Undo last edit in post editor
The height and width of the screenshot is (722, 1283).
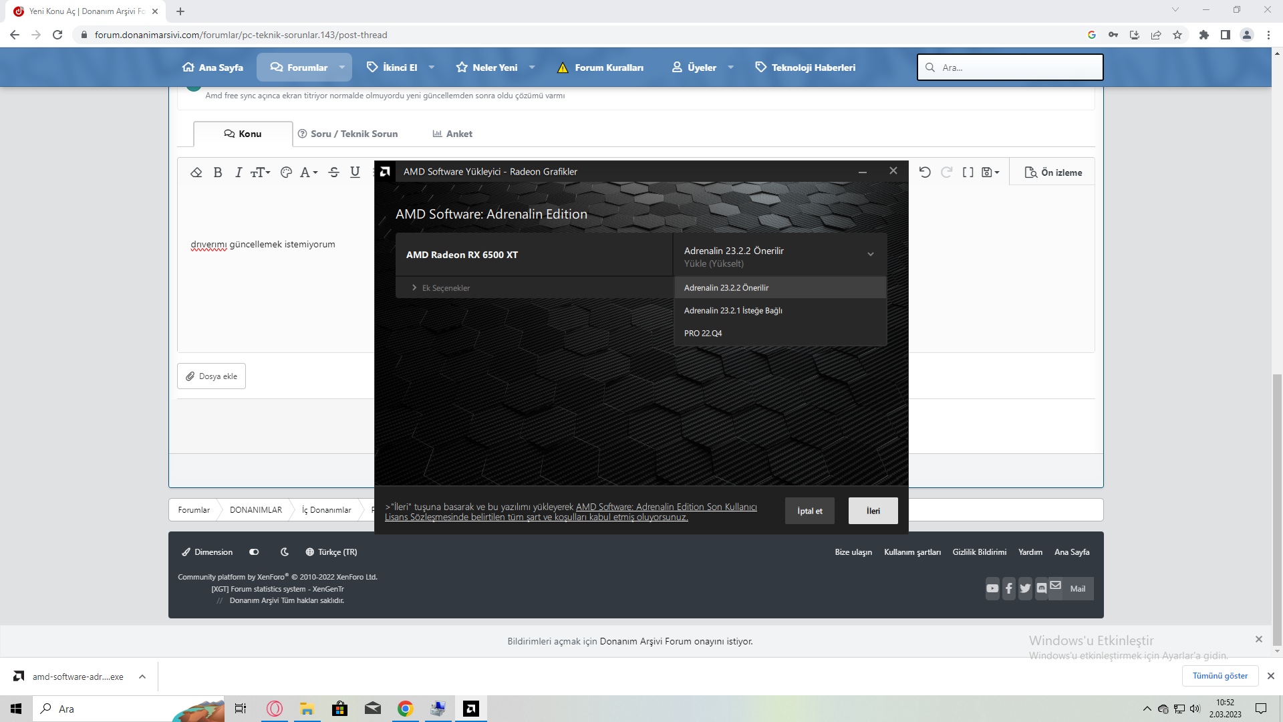[925, 172]
